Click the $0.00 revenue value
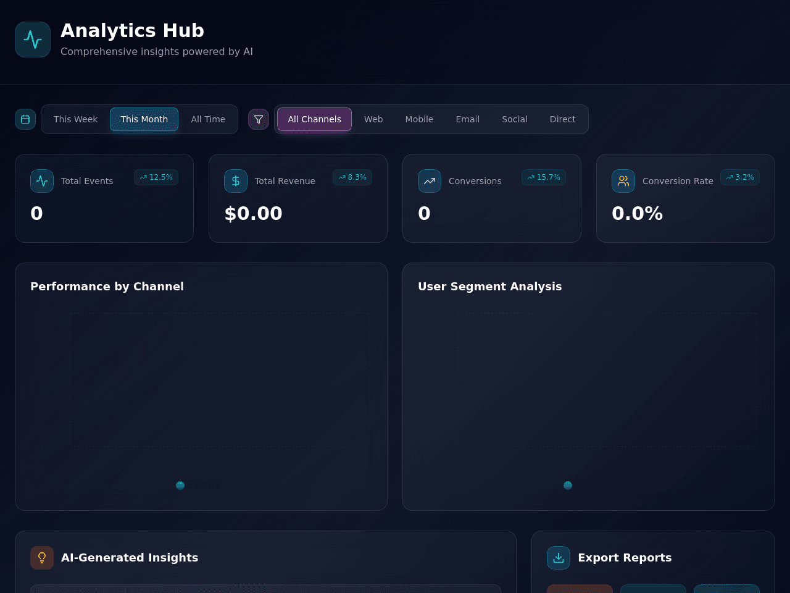This screenshot has width=790, height=593. click(x=253, y=213)
